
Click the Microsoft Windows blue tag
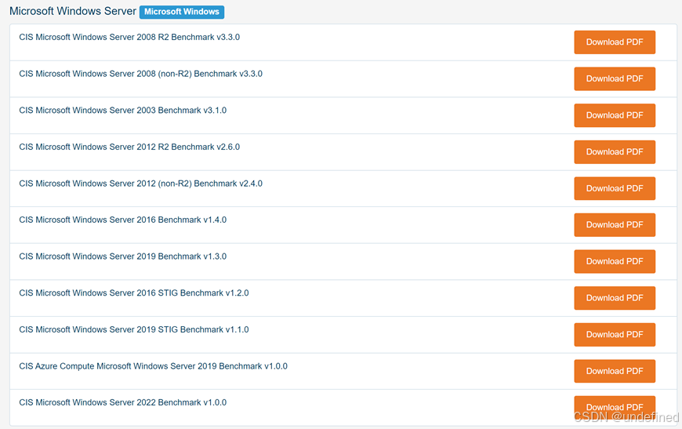(182, 12)
